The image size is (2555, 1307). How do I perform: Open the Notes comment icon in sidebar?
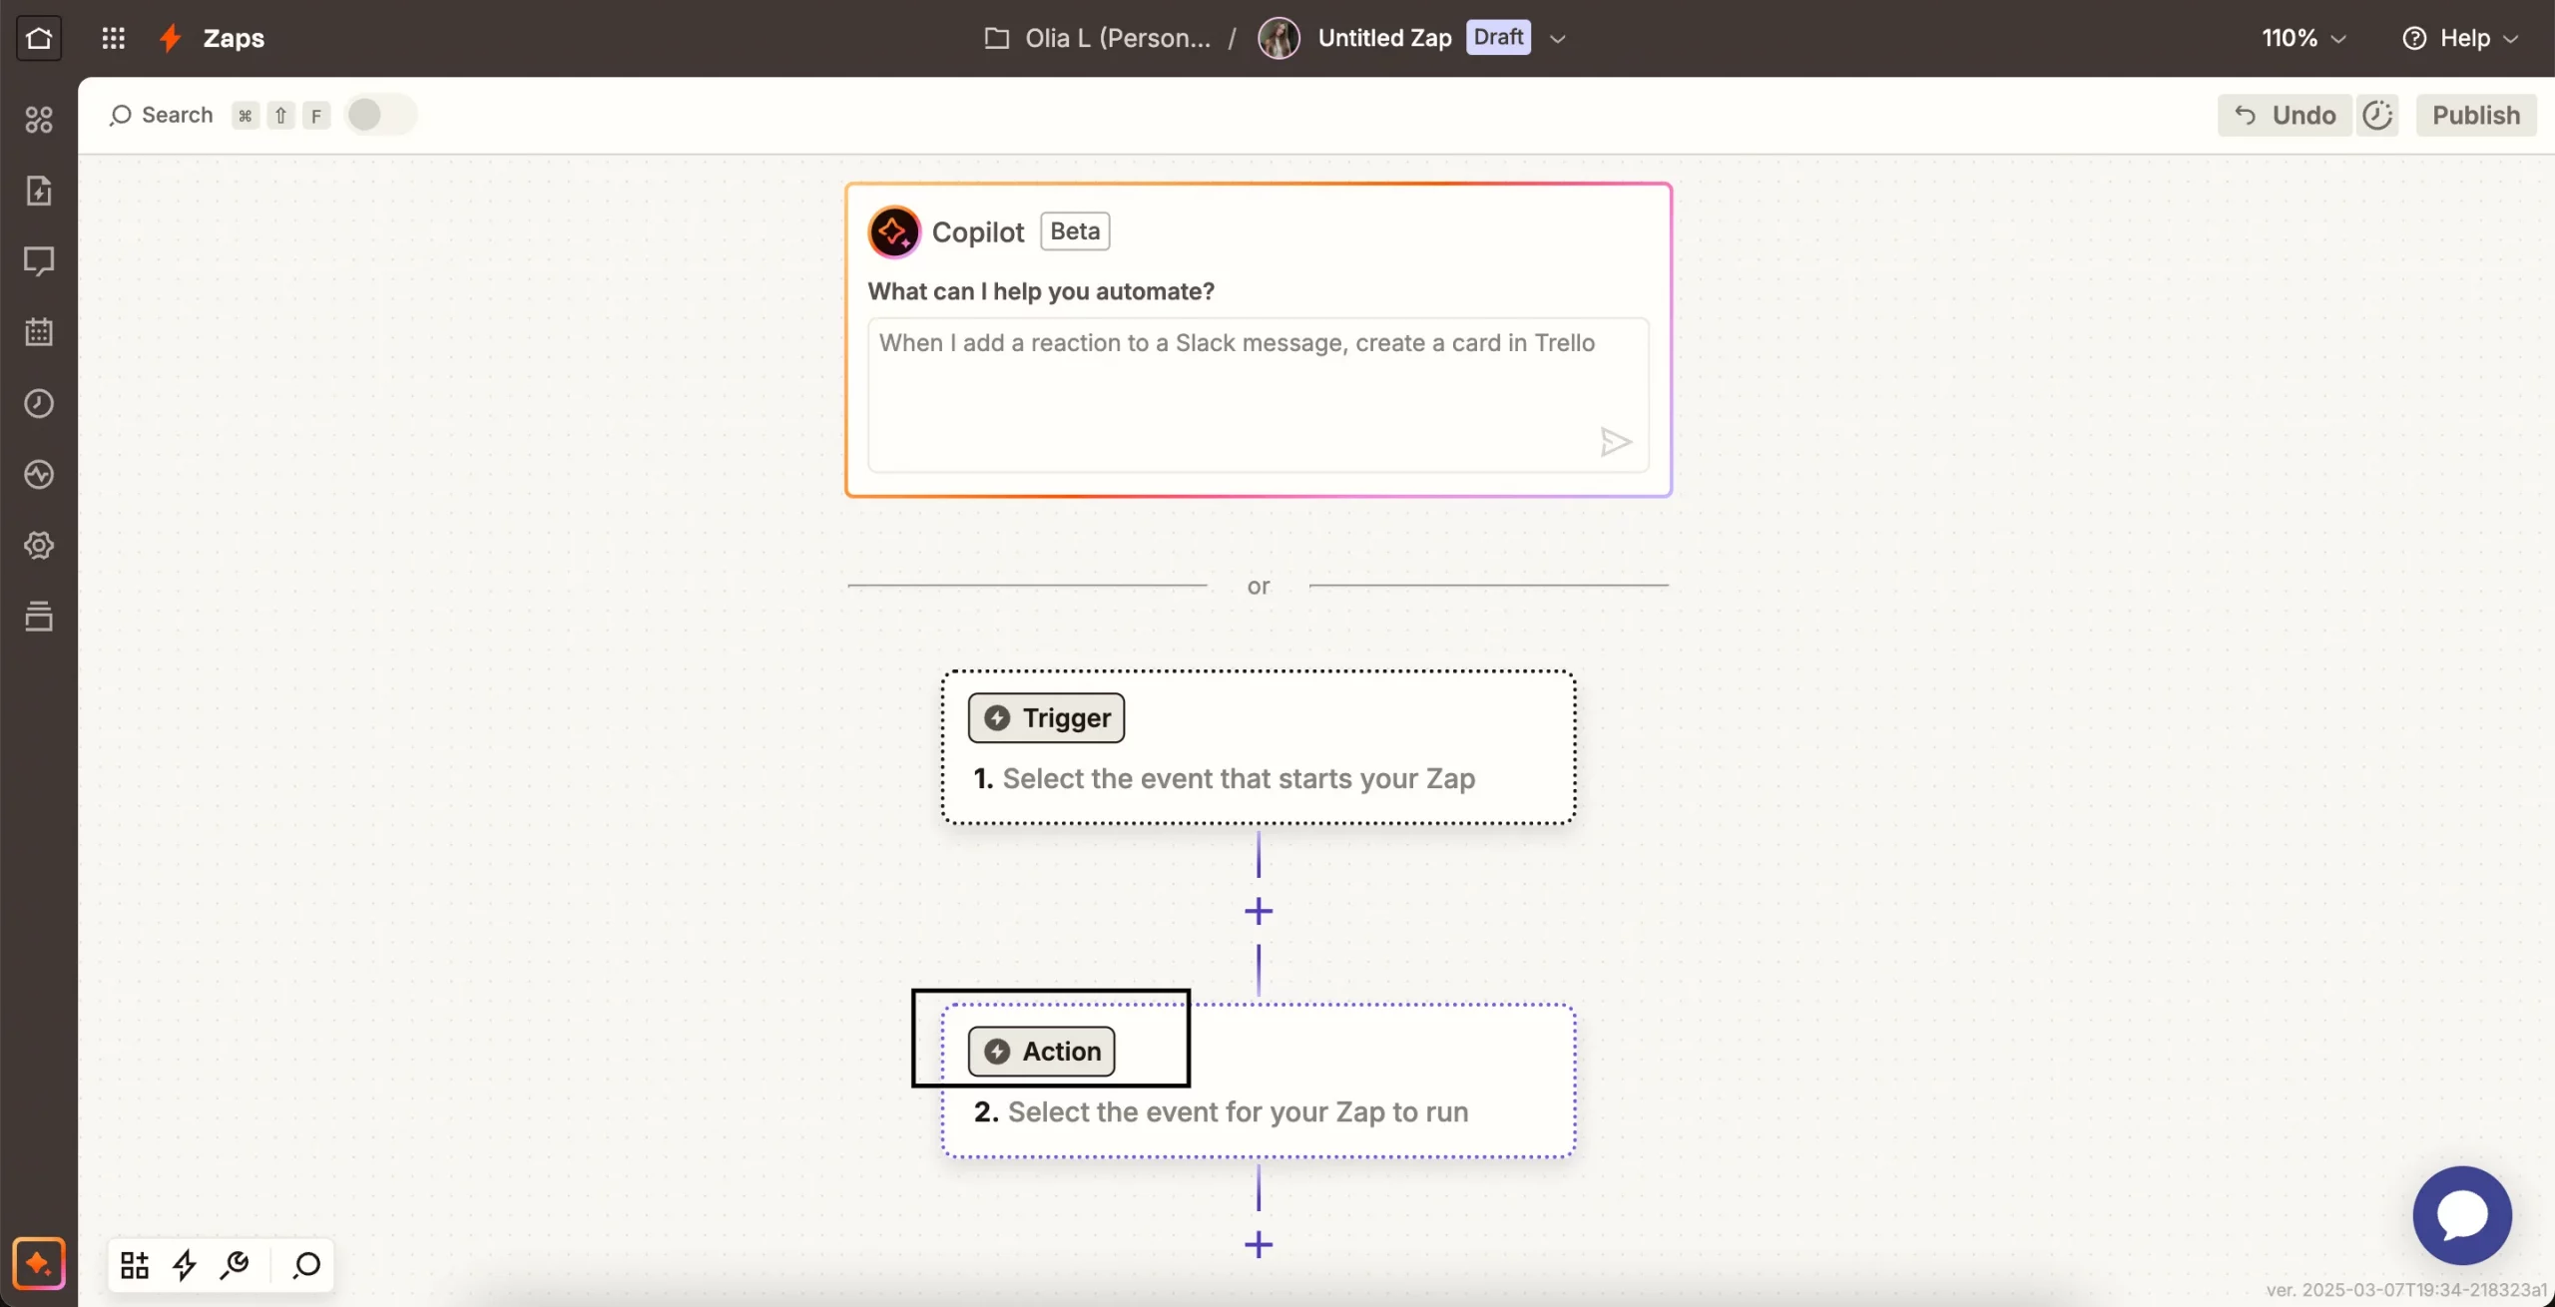click(39, 261)
